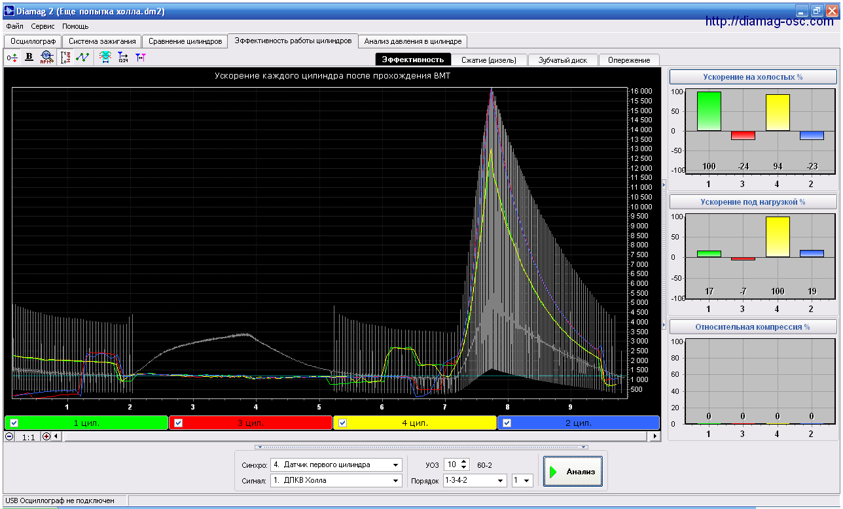The width and height of the screenshot is (843, 509).
Task: Click the zero-level offset icon in toolbar
Action: point(12,58)
